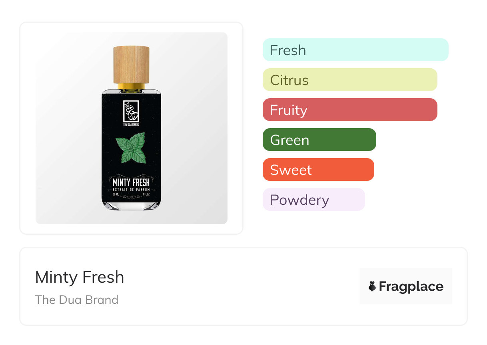Click the gold collar under the cap
Screen dimensions: 487x345
coord(131,86)
